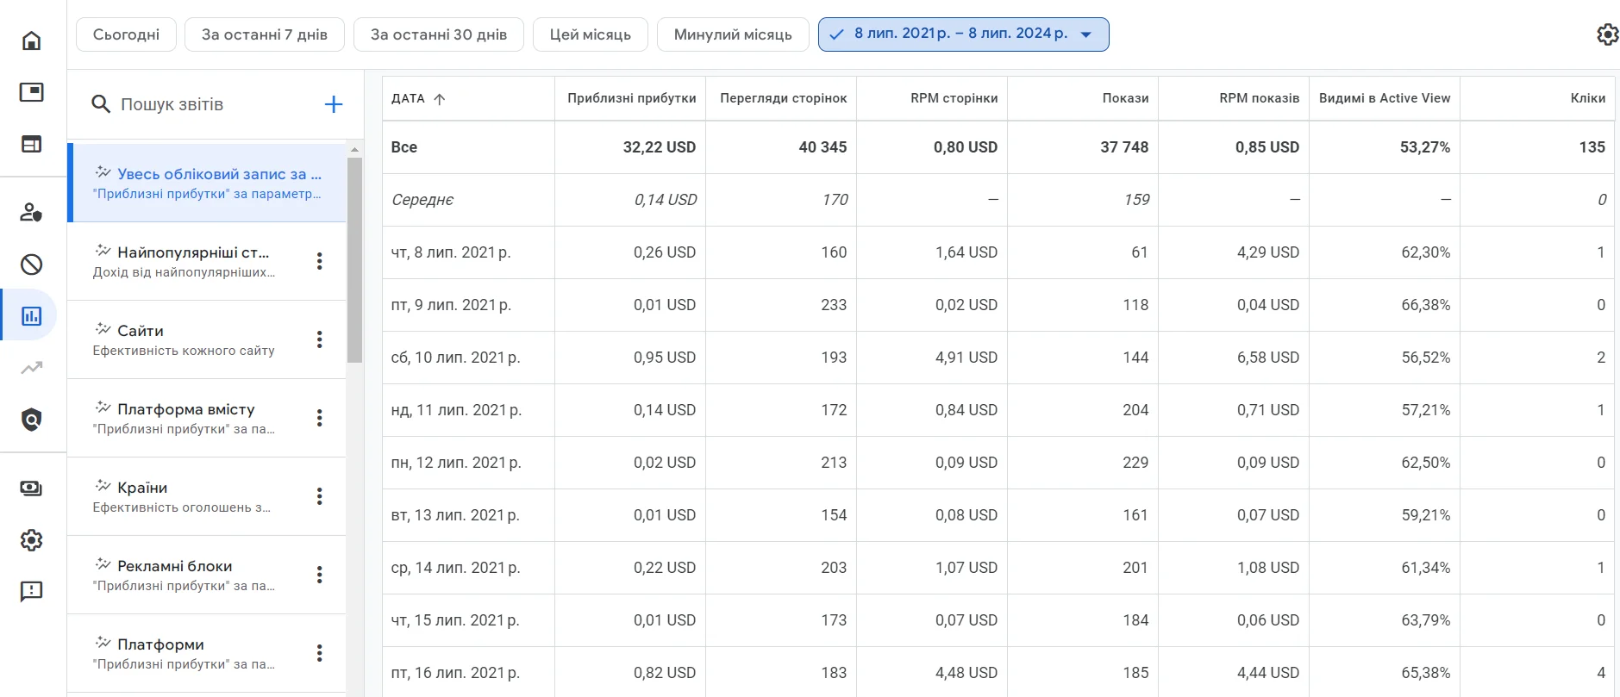Click the report list scrollbar thumb

tap(354, 260)
